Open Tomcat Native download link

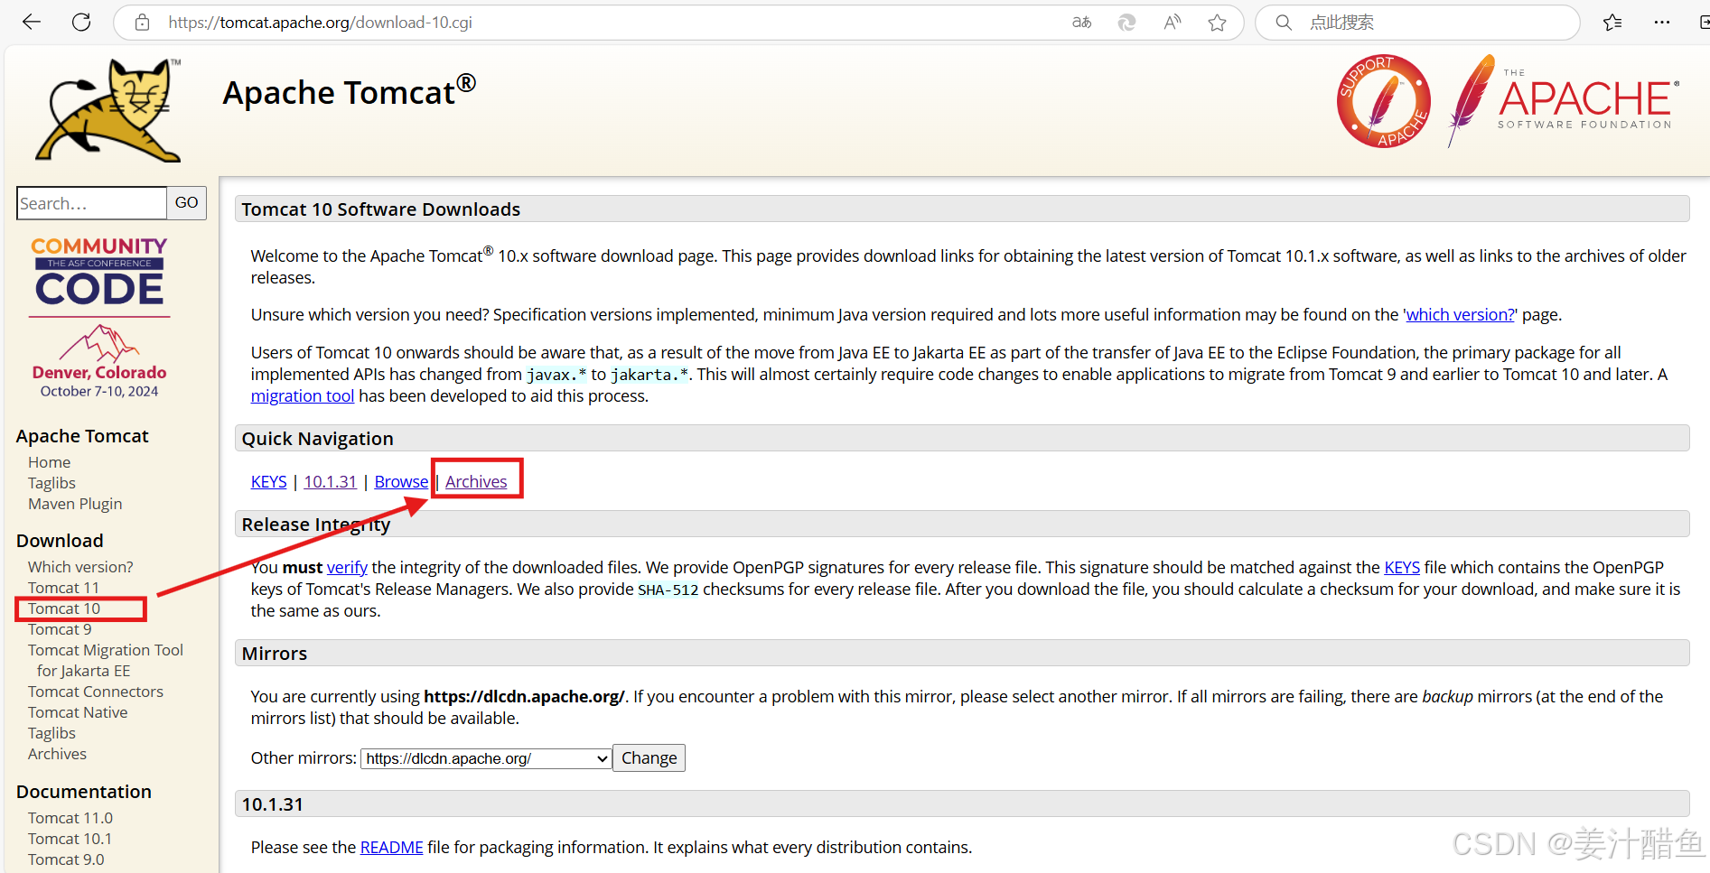pyautogui.click(x=78, y=712)
